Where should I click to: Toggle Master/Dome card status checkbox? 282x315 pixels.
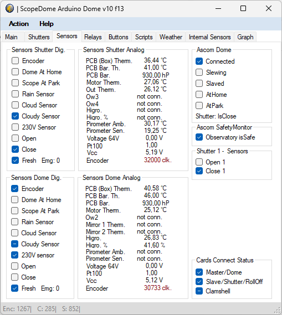tap(199, 272)
